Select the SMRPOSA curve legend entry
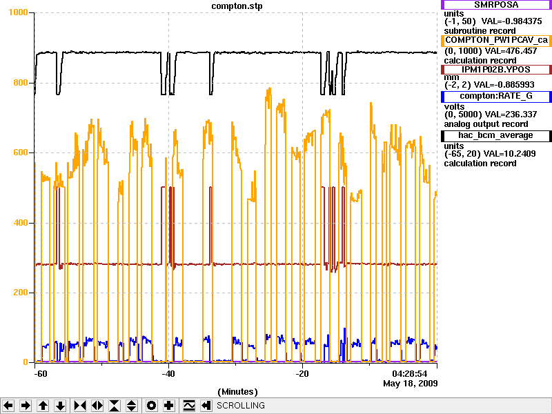Viewport: 552px width, 414px height. tap(496, 5)
